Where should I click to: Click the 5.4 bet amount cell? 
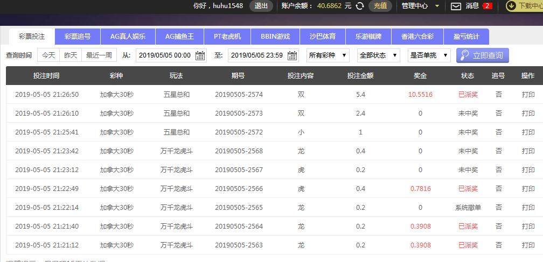coord(360,94)
